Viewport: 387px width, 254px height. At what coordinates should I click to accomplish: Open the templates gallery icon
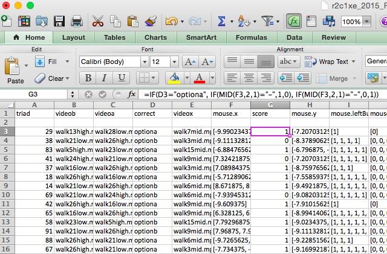tap(24, 21)
